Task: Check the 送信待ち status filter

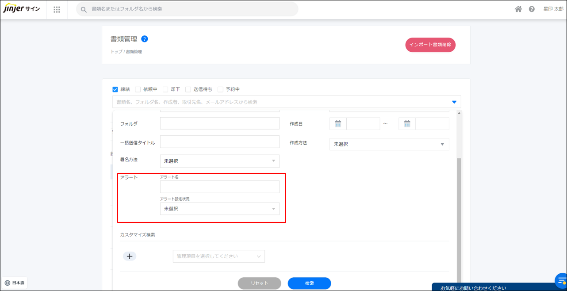Action: point(188,89)
